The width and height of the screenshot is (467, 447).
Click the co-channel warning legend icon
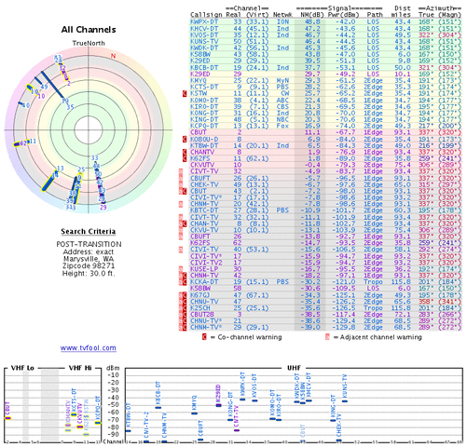click(x=204, y=337)
